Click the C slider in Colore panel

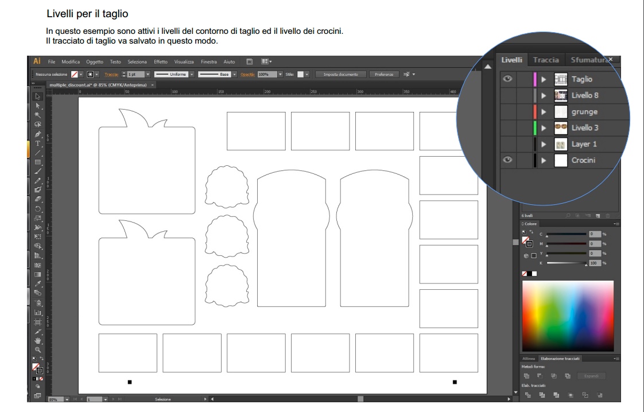[567, 234]
